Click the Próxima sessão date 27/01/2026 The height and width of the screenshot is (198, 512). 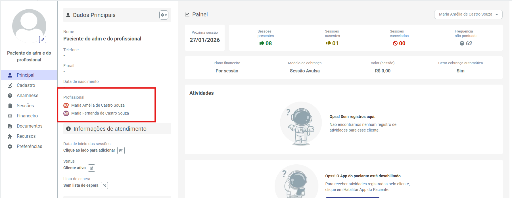click(x=205, y=40)
